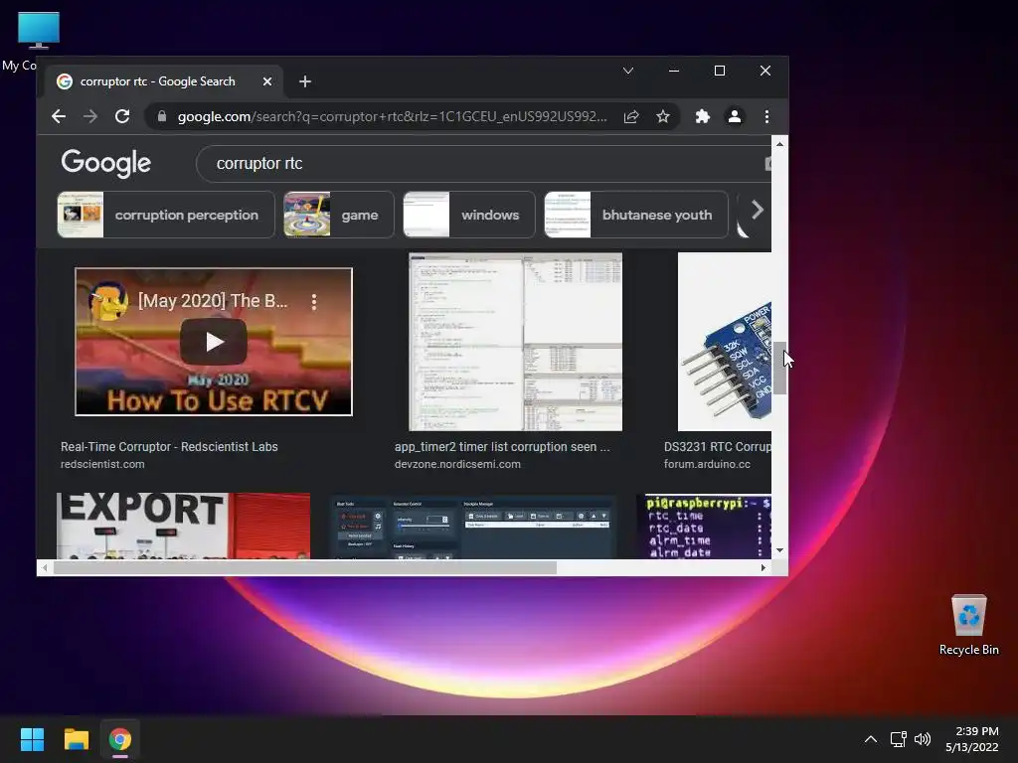The height and width of the screenshot is (763, 1018).
Task: Open Chrome's three-dot menu
Action: click(766, 117)
